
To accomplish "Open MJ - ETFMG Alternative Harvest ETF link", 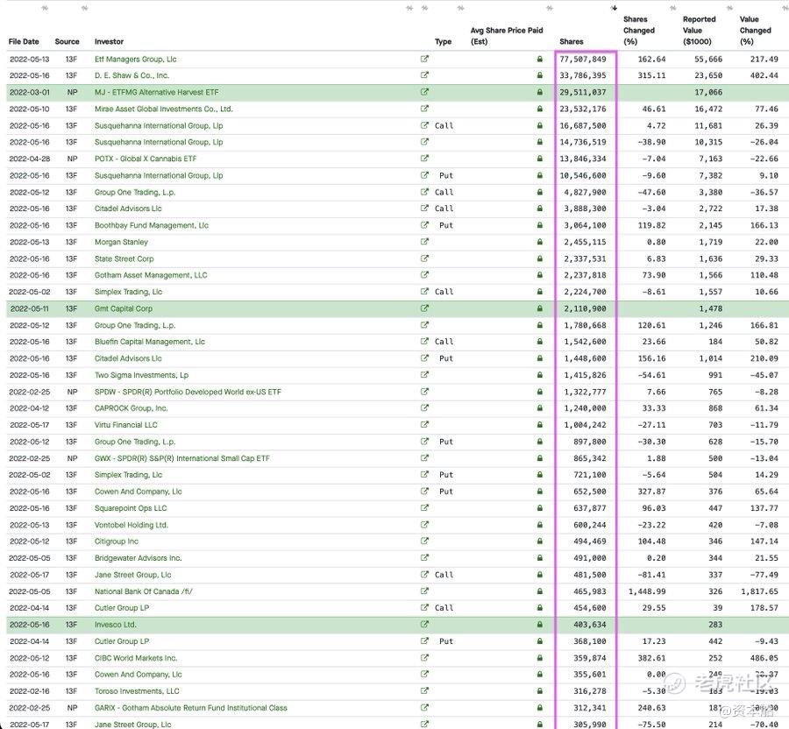I will coord(157,92).
